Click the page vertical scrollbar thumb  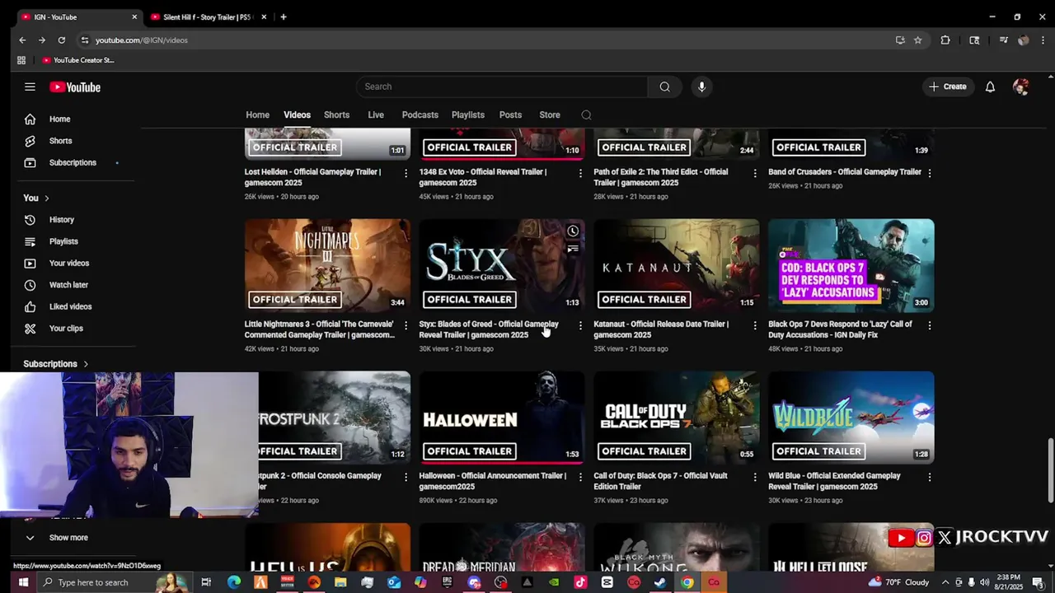pos(1050,470)
